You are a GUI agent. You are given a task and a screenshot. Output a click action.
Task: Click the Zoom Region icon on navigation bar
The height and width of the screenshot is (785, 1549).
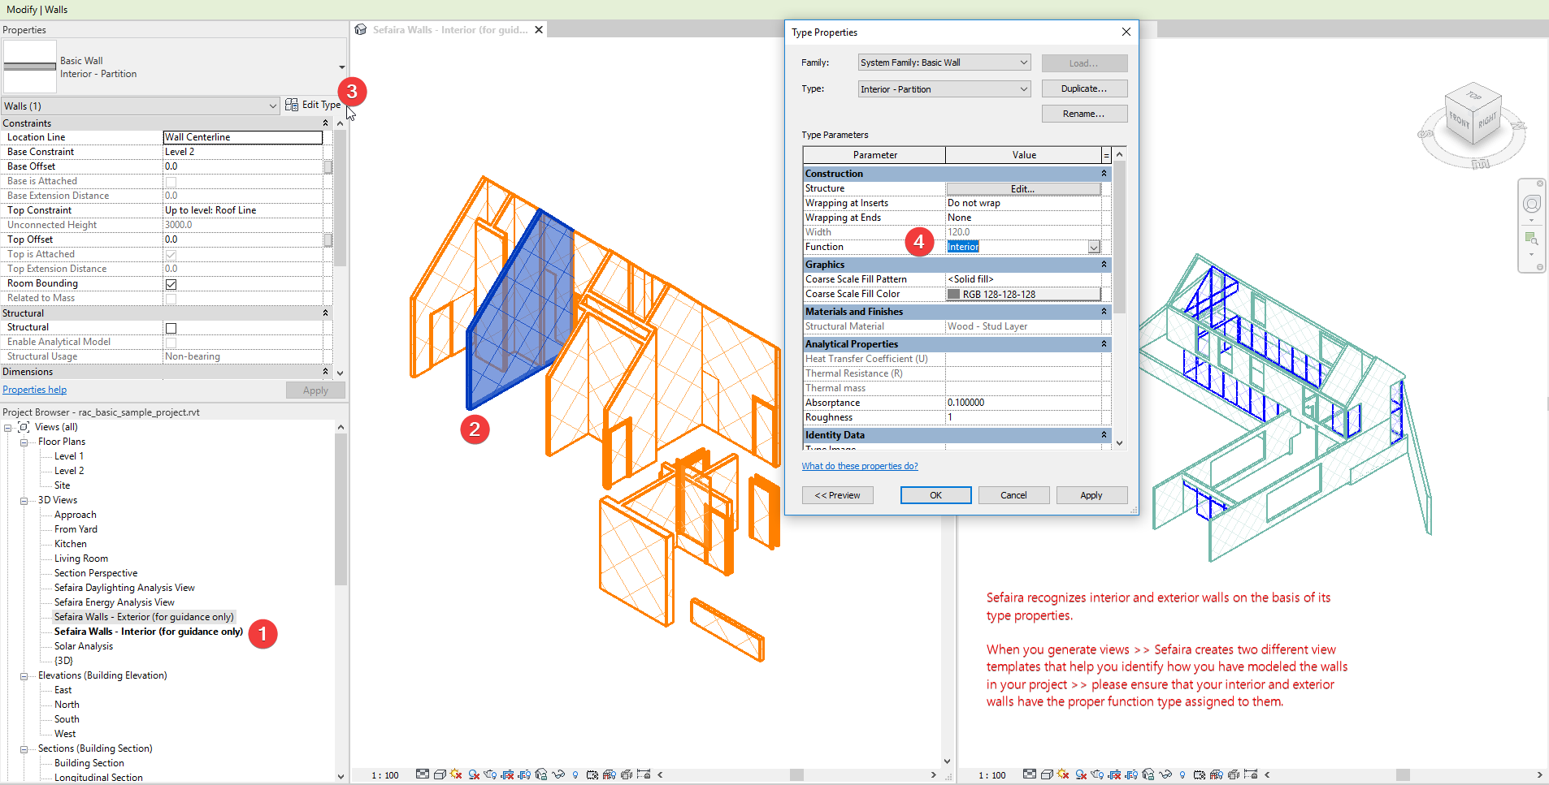point(1531,239)
